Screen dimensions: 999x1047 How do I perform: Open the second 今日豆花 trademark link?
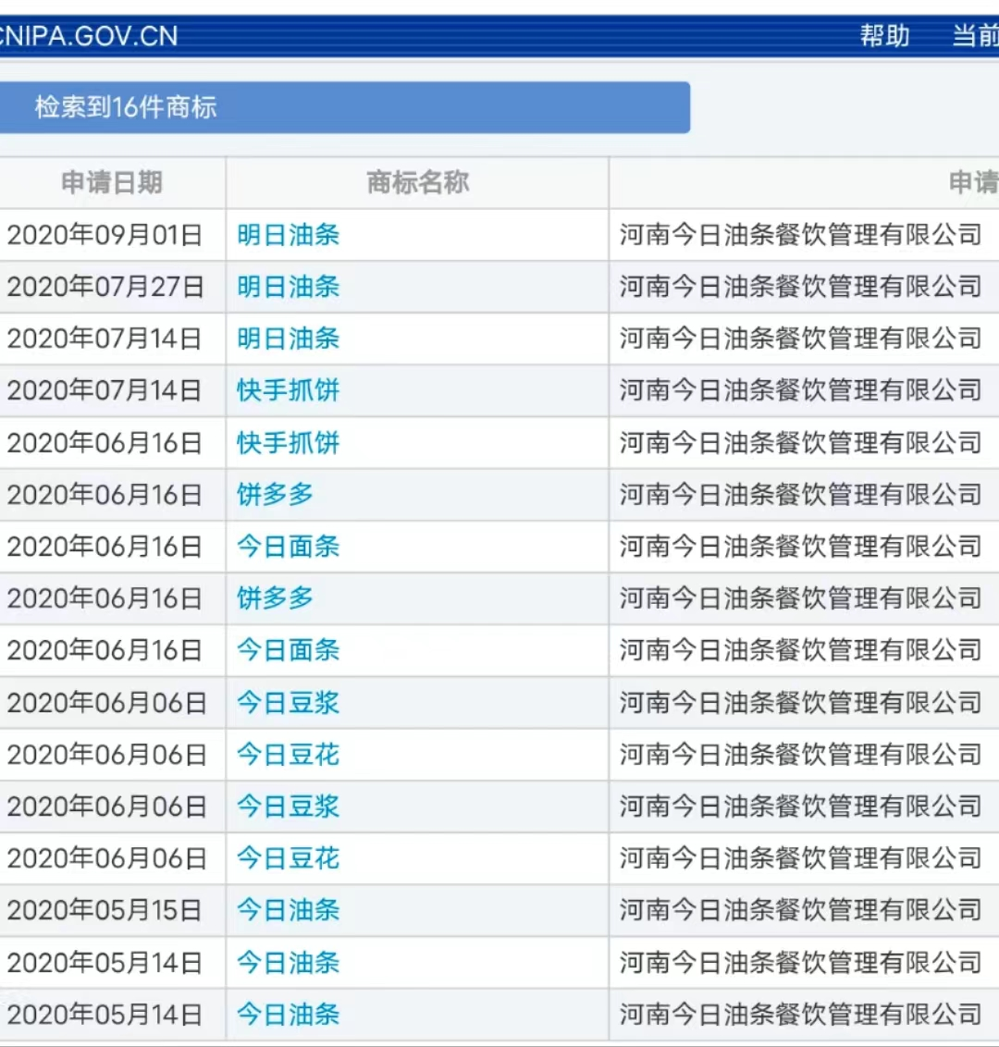289,858
